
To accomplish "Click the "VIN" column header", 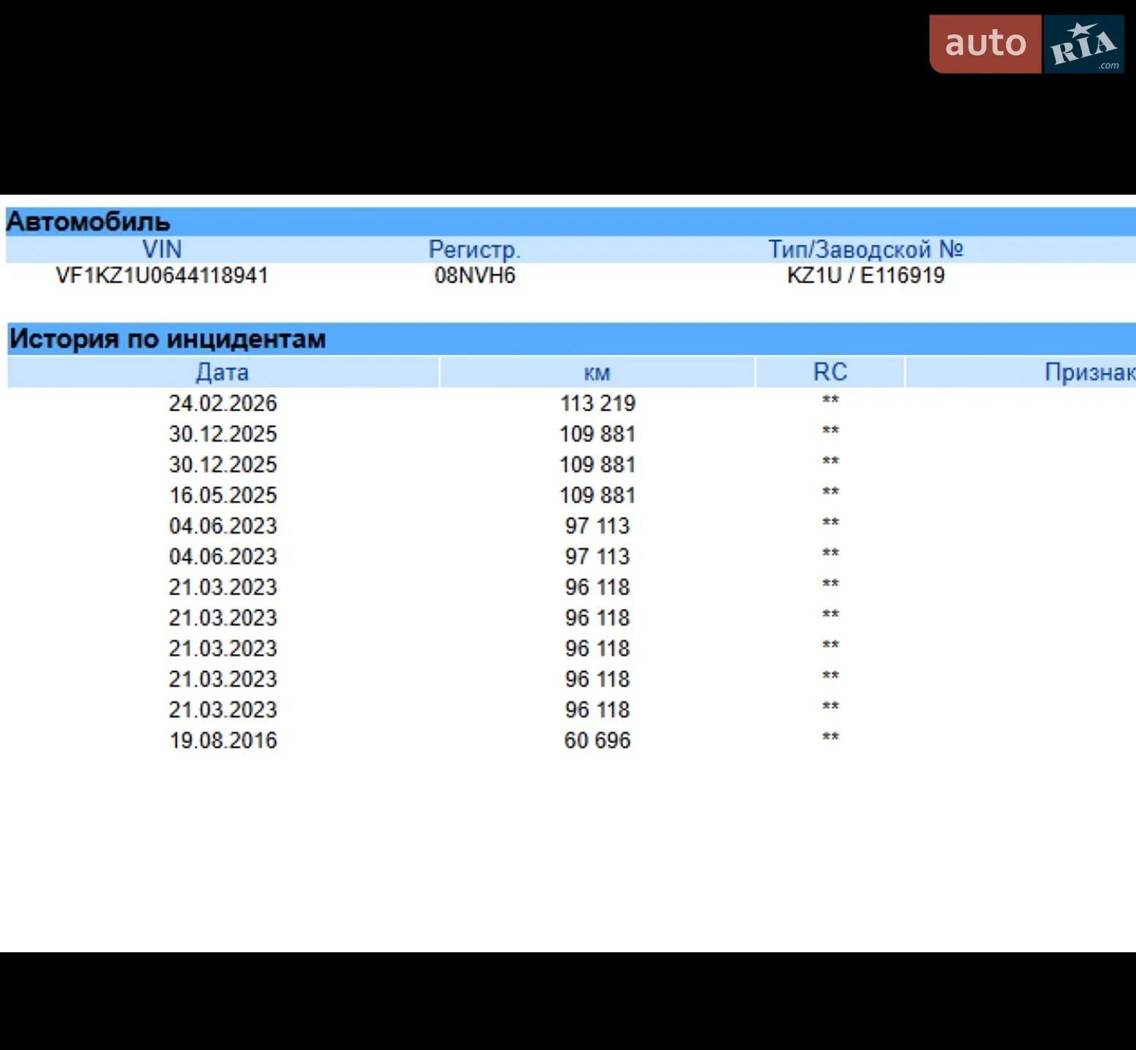I will click(x=162, y=249).
